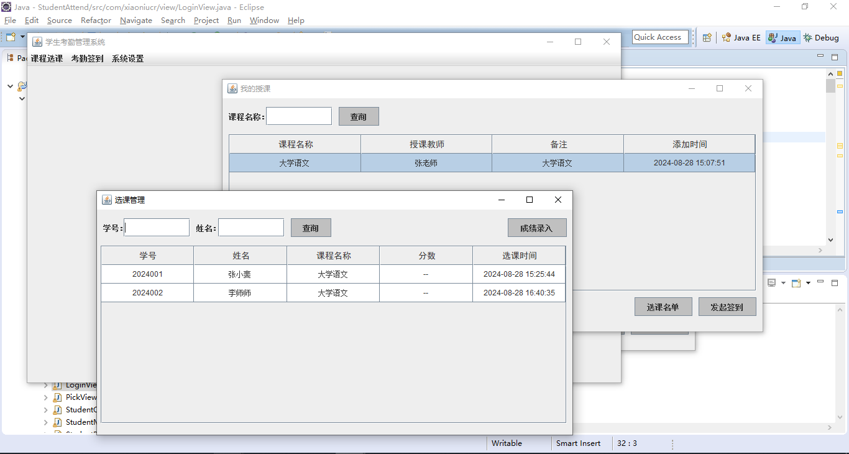Click the 发起签到 button
The width and height of the screenshot is (849, 454).
727,307
